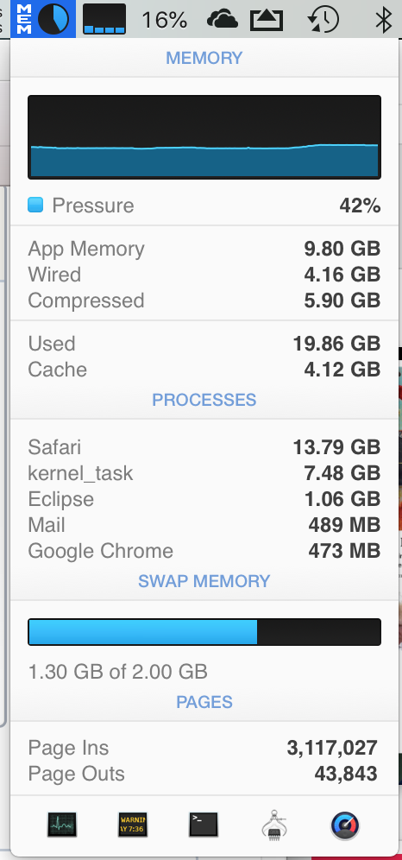Click the Mail process row
Image resolution: width=402 pixels, height=860 pixels.
(204, 525)
